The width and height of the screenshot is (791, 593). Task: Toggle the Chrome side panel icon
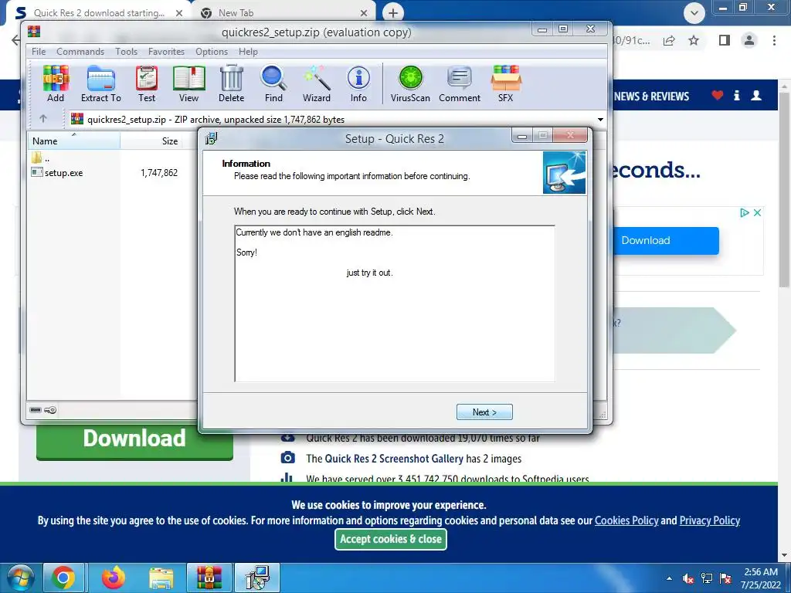[725, 40]
